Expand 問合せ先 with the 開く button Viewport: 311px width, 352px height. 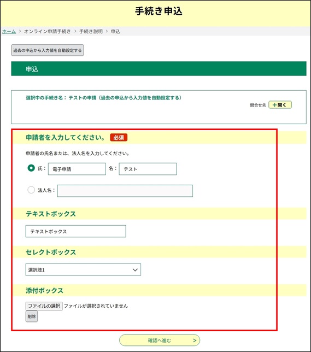[280, 105]
